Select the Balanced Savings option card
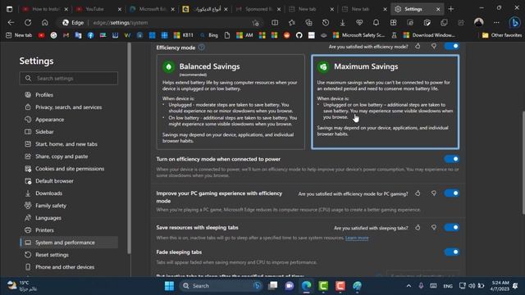The height and width of the screenshot is (295, 525). pyautogui.click(x=231, y=102)
